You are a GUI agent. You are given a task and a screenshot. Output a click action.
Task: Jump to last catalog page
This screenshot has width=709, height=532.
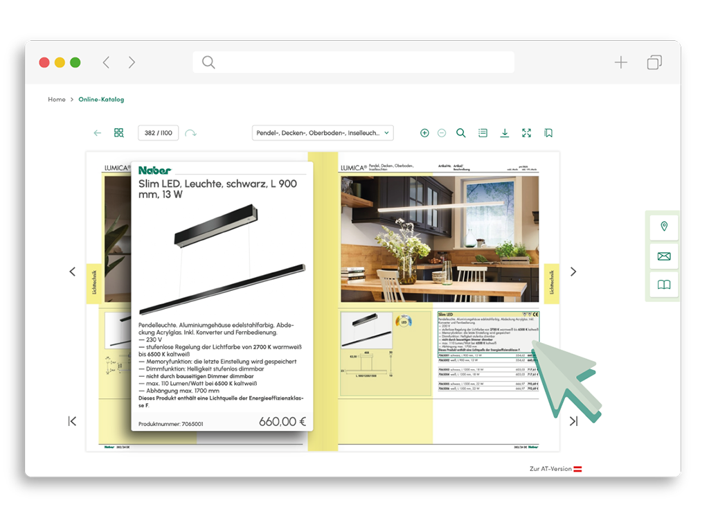tap(573, 421)
